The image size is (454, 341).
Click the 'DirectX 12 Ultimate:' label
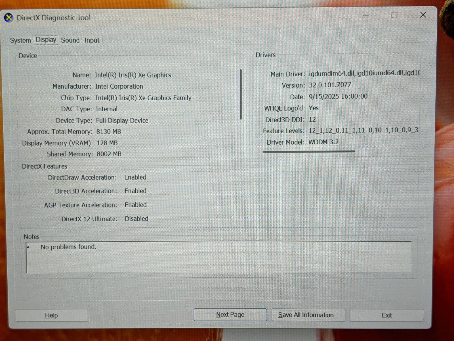pyautogui.click(x=89, y=219)
